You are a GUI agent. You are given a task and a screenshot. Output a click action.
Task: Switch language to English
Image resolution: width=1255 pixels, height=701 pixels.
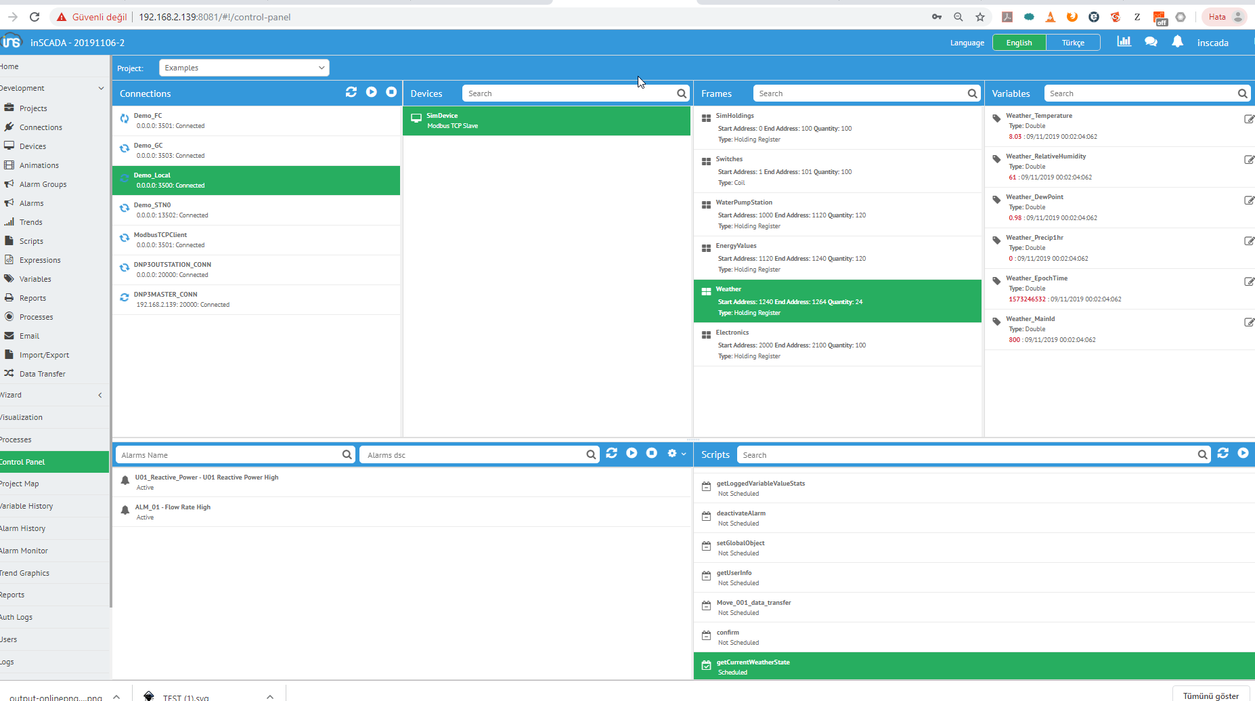point(1019,43)
